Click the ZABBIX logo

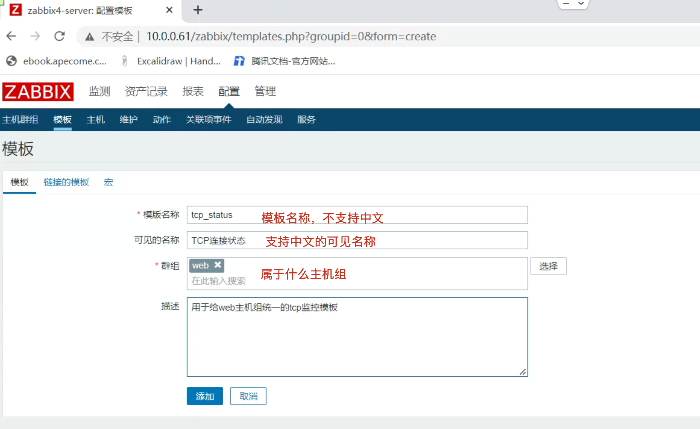38,92
